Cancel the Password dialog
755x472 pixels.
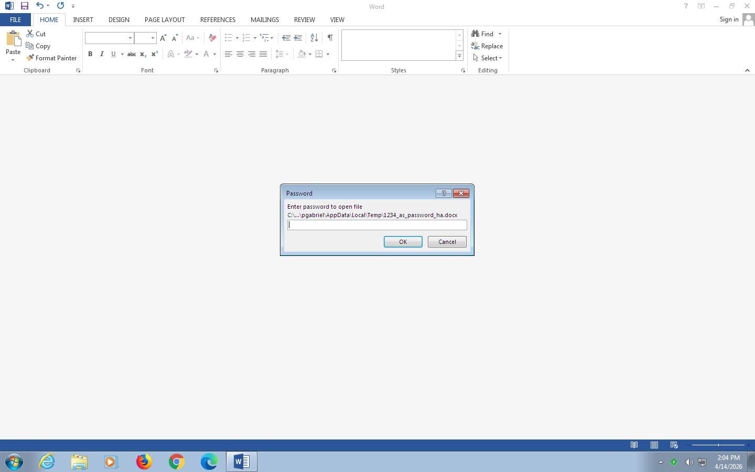447,242
